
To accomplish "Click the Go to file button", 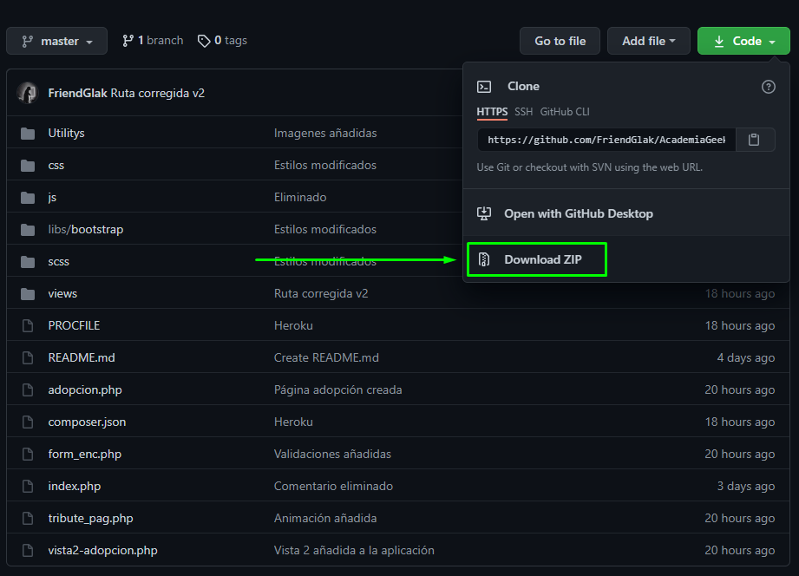I will 560,41.
